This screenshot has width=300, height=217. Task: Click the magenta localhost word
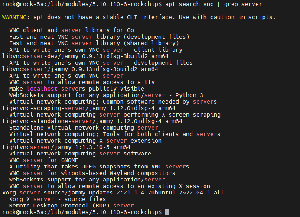(42, 88)
